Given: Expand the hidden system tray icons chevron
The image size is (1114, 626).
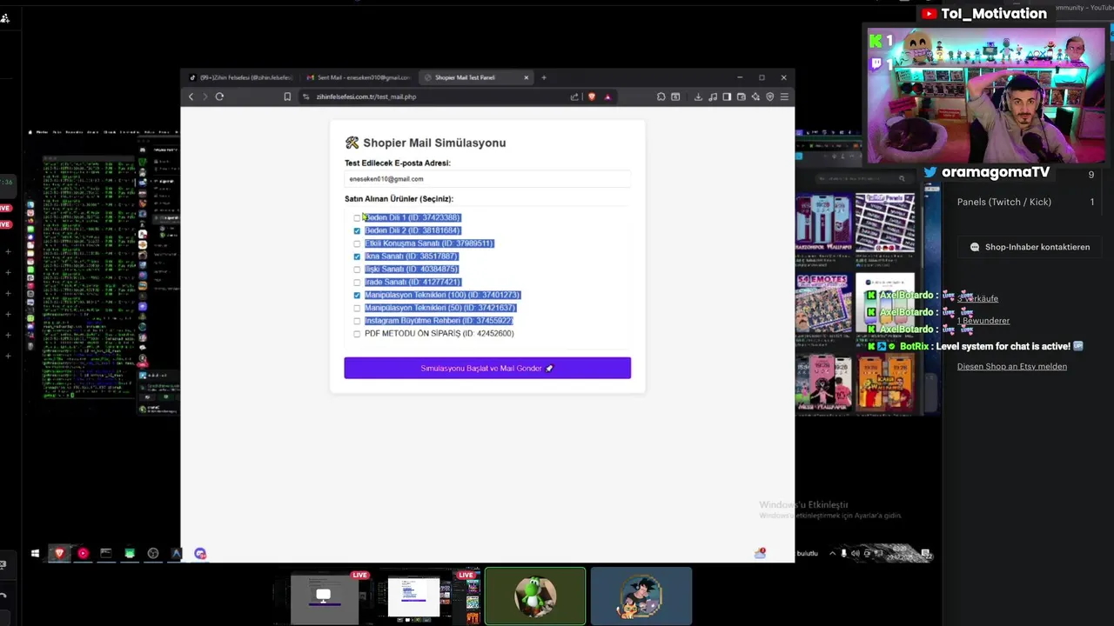Looking at the screenshot, I should [x=832, y=553].
